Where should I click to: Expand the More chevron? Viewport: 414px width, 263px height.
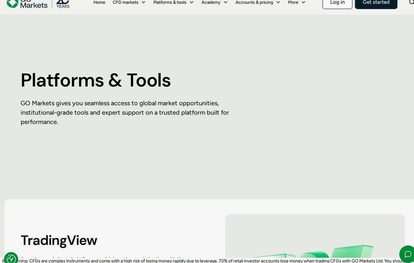[x=303, y=2]
